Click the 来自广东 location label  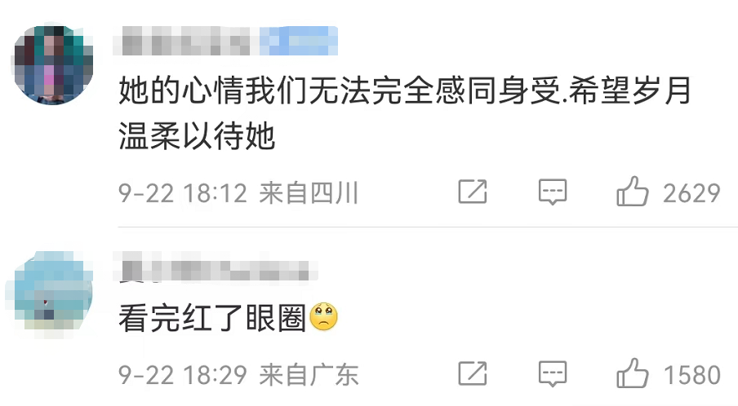309,375
